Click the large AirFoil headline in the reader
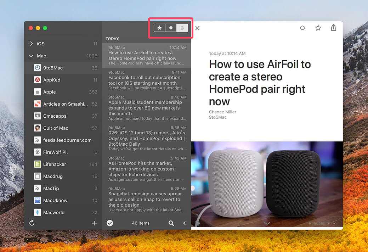 (260, 83)
